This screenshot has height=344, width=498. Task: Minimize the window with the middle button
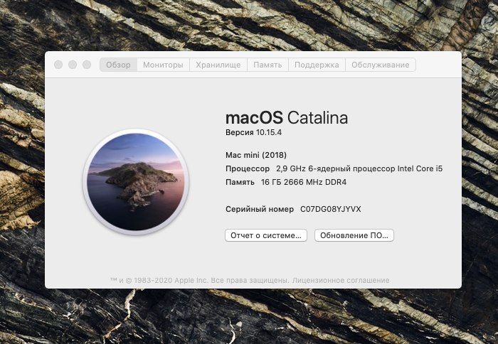coord(73,65)
